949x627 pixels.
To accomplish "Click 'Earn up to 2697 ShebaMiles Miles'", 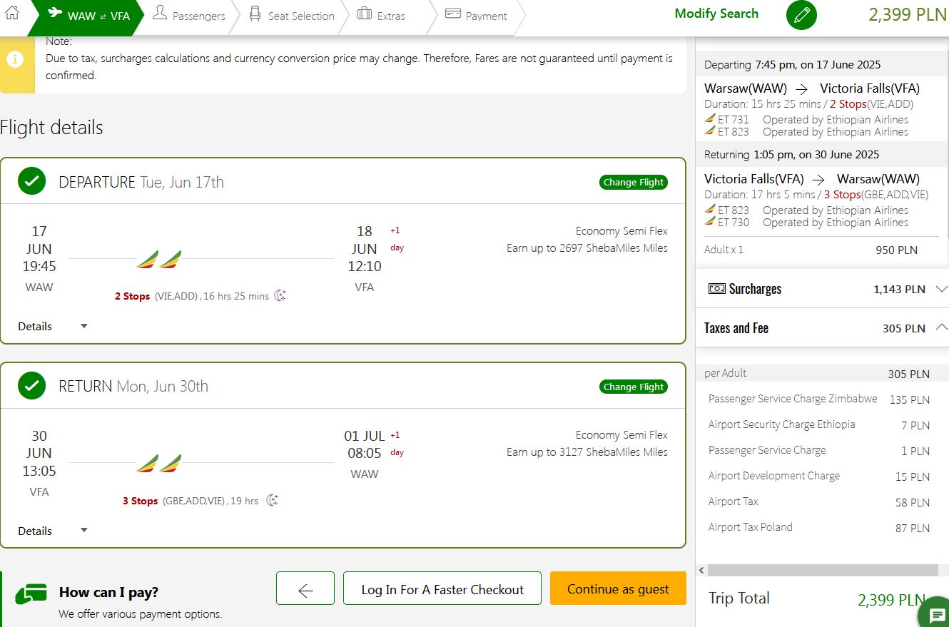I will click(587, 248).
